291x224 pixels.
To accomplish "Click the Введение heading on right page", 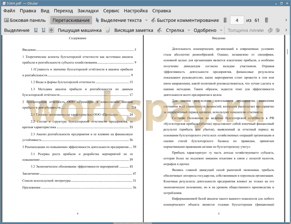I will [219, 38].
